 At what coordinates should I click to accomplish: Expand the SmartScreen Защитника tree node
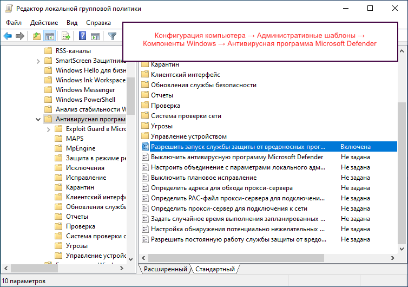[38, 61]
